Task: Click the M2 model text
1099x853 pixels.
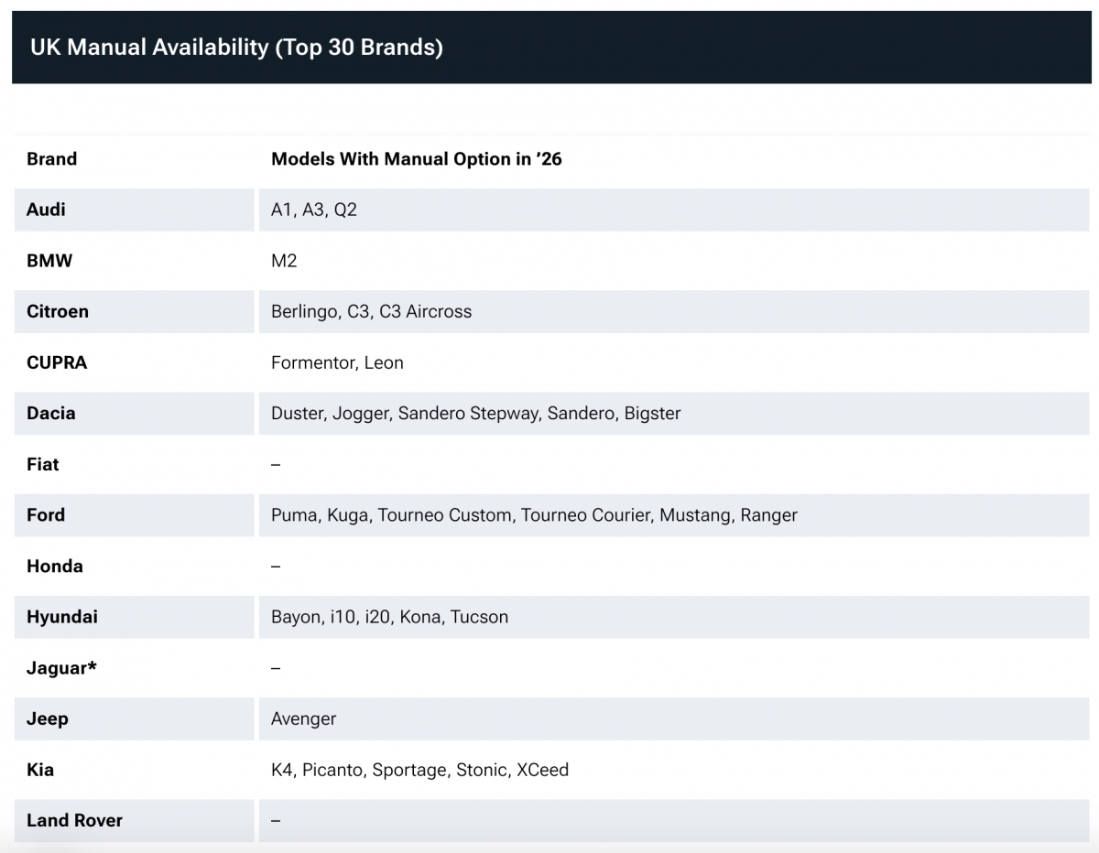Action: click(x=284, y=261)
